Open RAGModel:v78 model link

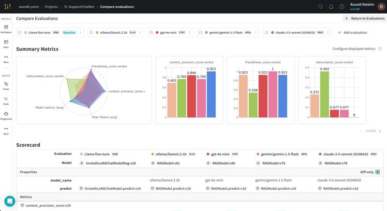336,163
